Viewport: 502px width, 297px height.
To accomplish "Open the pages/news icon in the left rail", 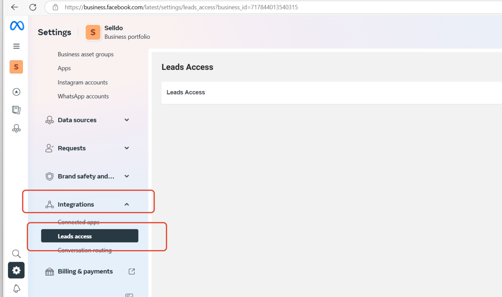I will pyautogui.click(x=16, y=110).
